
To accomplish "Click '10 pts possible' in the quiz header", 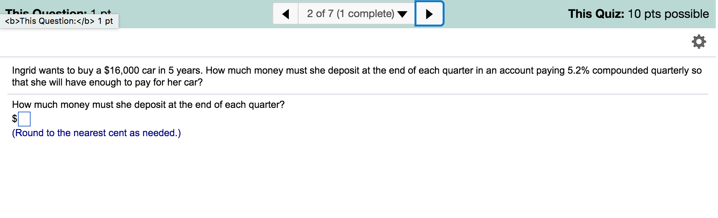I will [x=668, y=14].
